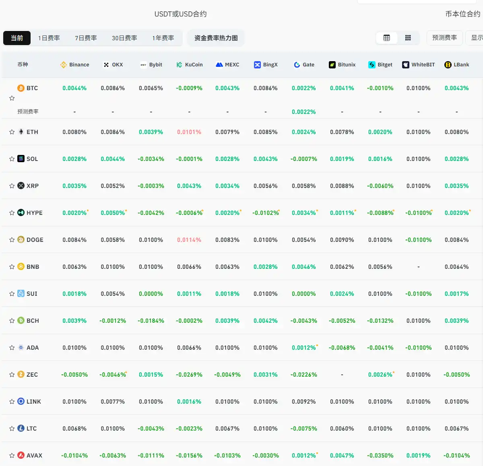Click the WhiteBIT exchange icon
This screenshot has height=466, width=483.
405,64
